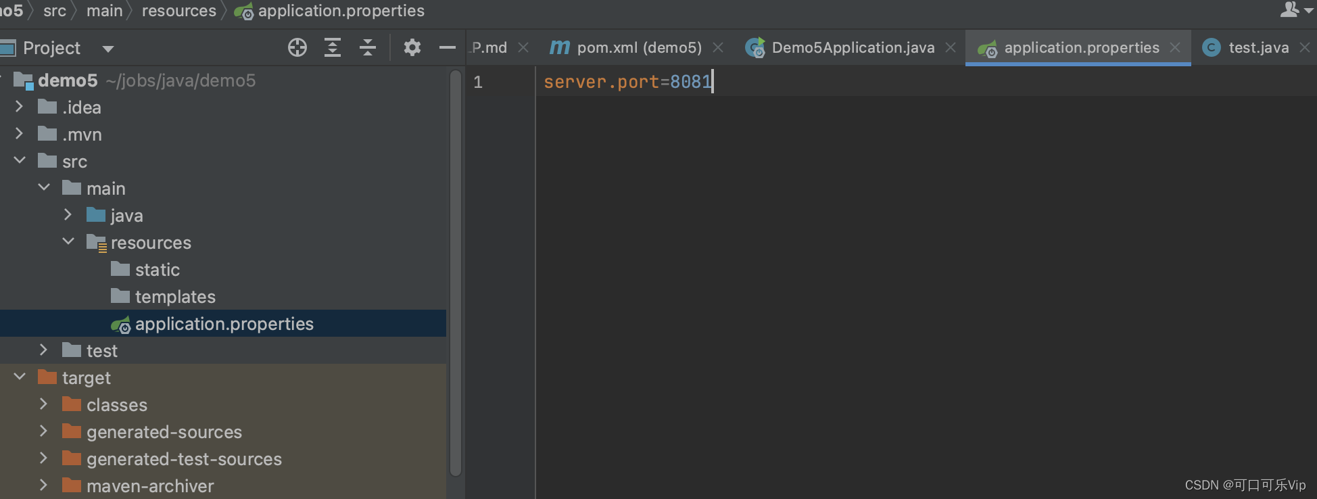1317x499 pixels.
Task: Click the main breadcrumb
Action: tap(105, 11)
